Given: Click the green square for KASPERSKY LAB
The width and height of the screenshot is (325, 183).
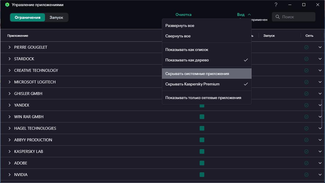Looking at the screenshot, I should [202, 151].
